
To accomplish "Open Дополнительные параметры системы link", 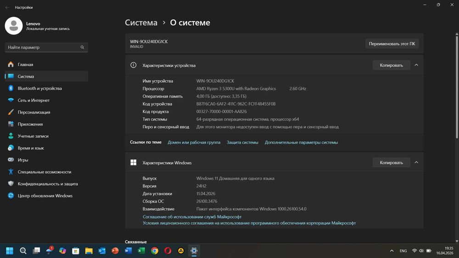I will (x=301, y=143).
